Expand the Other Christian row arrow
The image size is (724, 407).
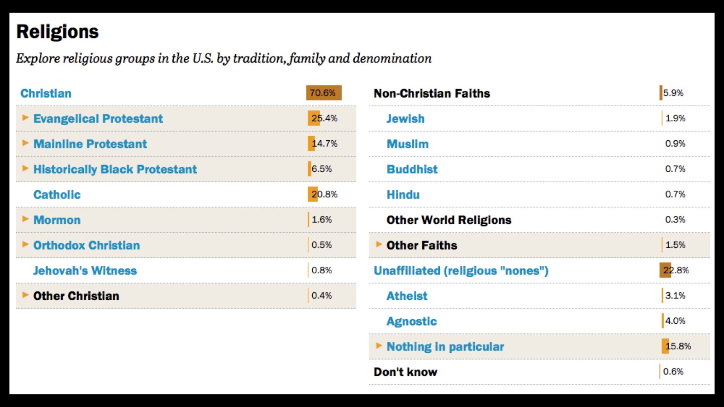[25, 295]
